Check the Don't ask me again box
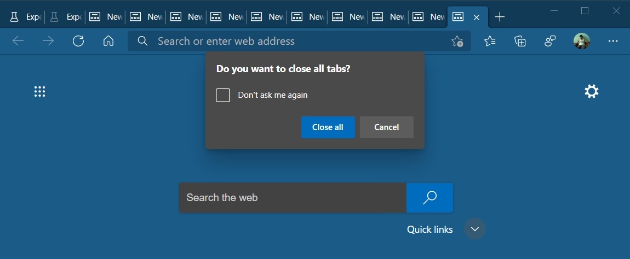 point(223,95)
